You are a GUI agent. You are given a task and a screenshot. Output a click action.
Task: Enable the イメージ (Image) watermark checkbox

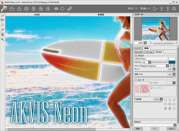(x=136, y=80)
